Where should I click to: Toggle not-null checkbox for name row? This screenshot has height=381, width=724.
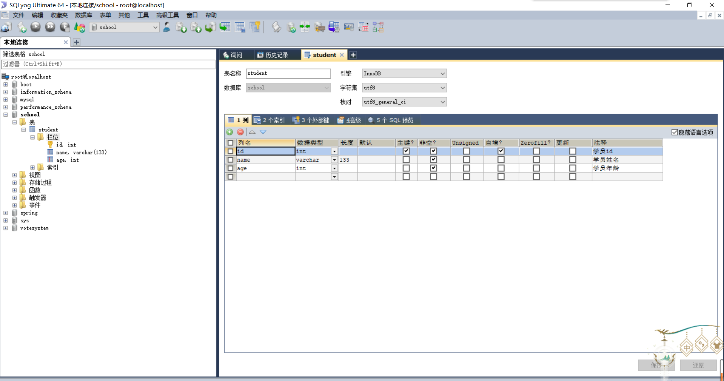point(434,160)
